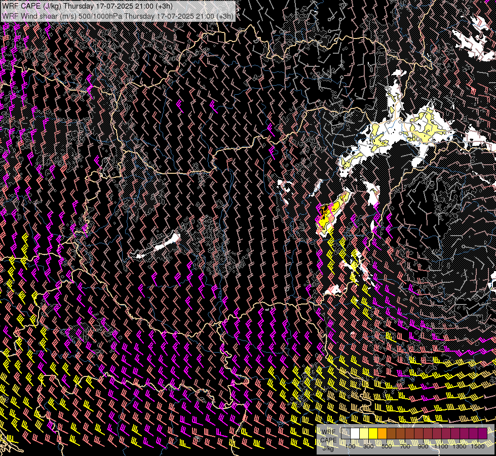Click the legend value 1100
The width and height of the screenshot is (496, 456).
(441, 446)
